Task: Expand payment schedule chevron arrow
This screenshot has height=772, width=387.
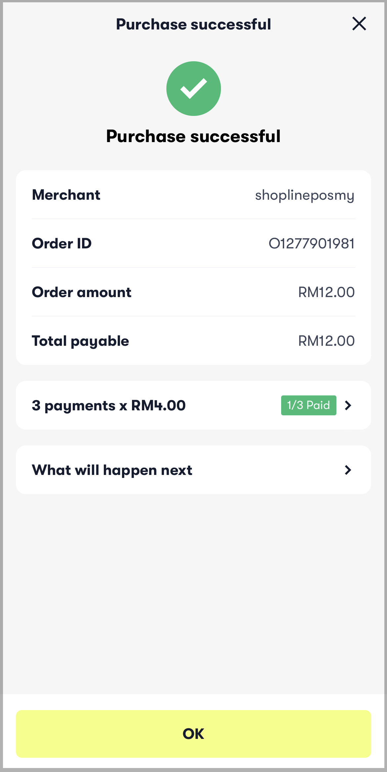Action: (348, 405)
